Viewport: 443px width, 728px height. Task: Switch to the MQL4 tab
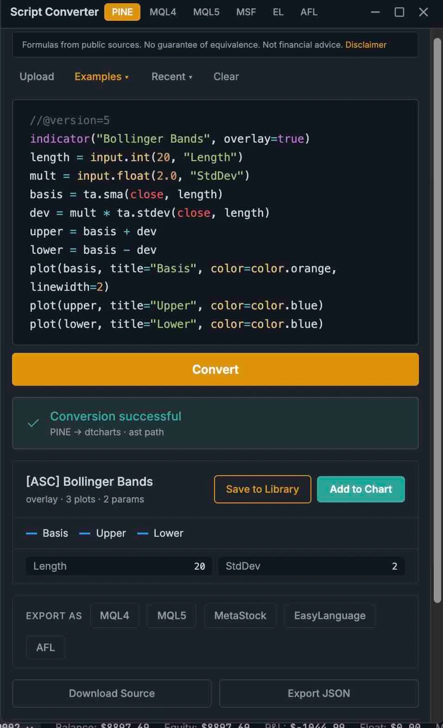click(x=163, y=12)
